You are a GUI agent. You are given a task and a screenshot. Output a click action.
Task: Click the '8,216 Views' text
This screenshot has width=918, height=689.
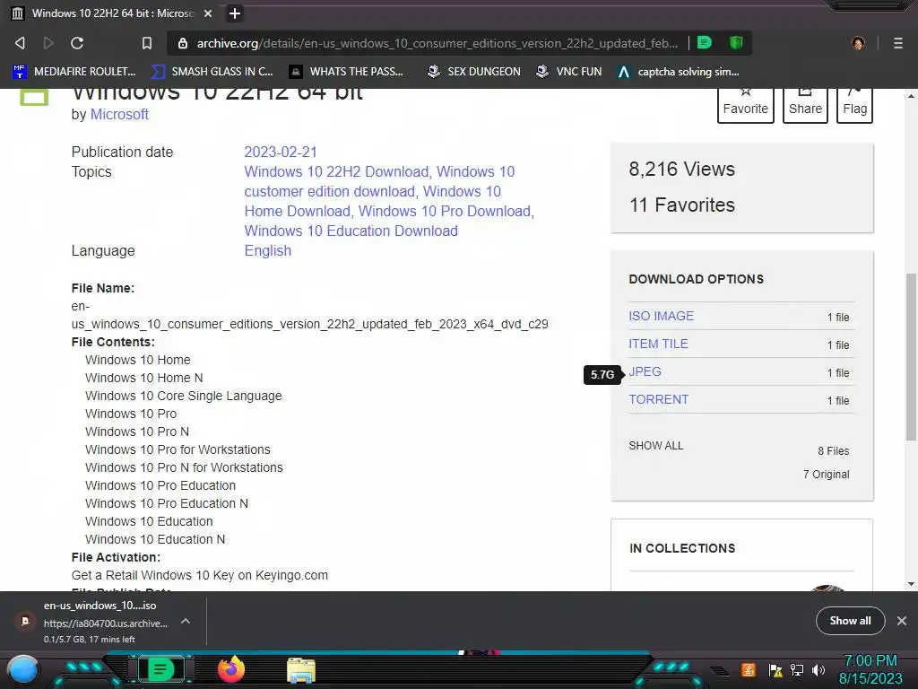682,170
